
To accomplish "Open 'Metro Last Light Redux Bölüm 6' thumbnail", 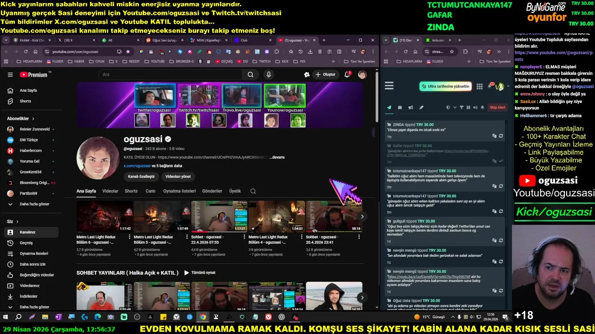I will pos(105,216).
